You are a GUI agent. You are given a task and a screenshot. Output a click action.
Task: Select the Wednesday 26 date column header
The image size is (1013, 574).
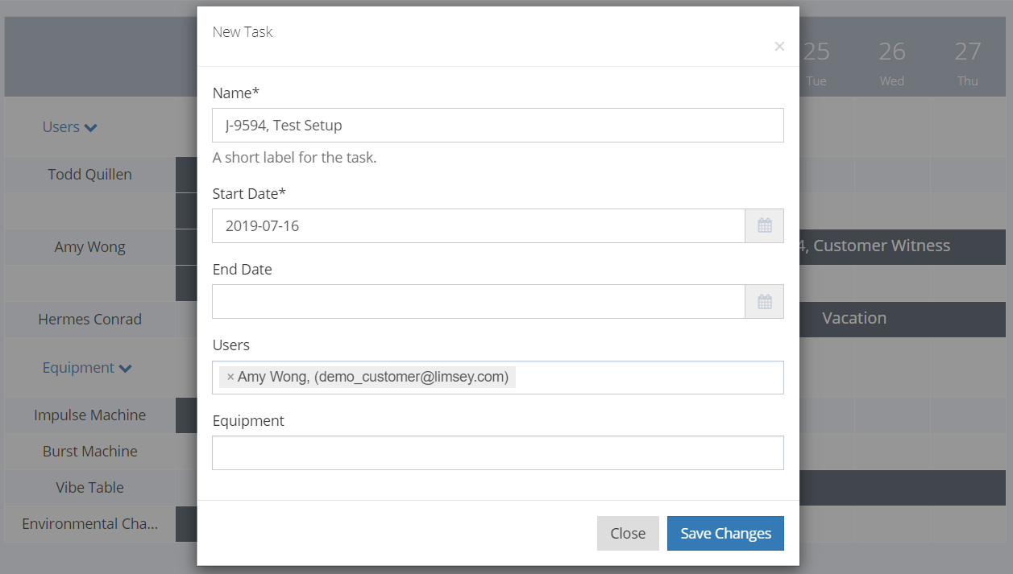pyautogui.click(x=891, y=62)
